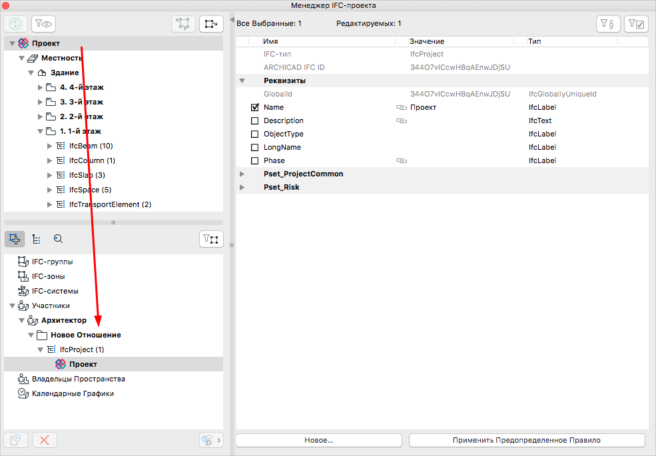The width and height of the screenshot is (656, 456).
Task: Collapse the Участники node
Action: pyautogui.click(x=12, y=306)
